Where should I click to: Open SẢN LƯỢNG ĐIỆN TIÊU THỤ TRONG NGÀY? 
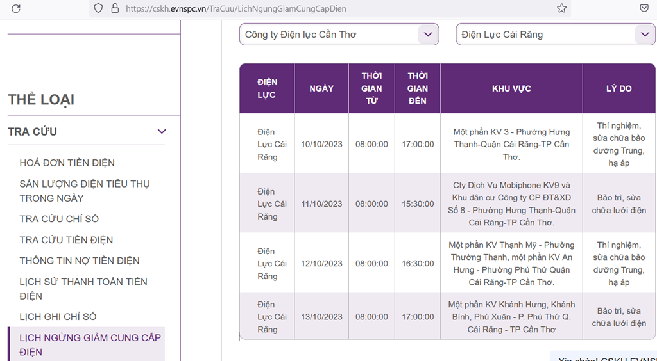pyautogui.click(x=85, y=191)
